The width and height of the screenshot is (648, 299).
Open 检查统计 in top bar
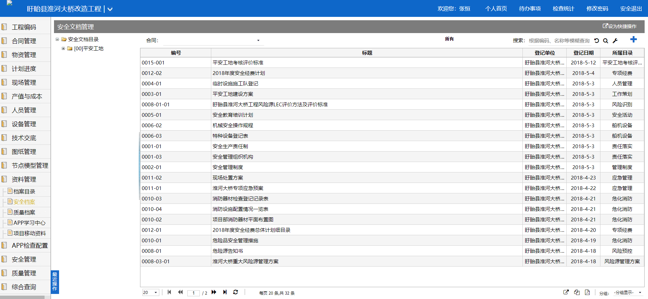(x=563, y=8)
